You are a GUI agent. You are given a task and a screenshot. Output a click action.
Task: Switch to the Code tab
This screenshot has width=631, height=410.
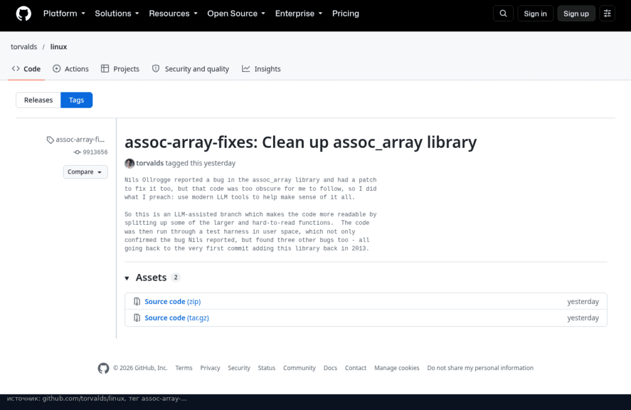coord(26,69)
